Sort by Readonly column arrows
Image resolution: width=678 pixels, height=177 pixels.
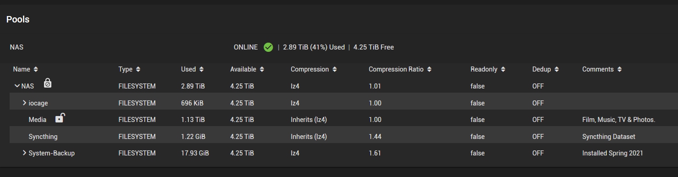503,69
